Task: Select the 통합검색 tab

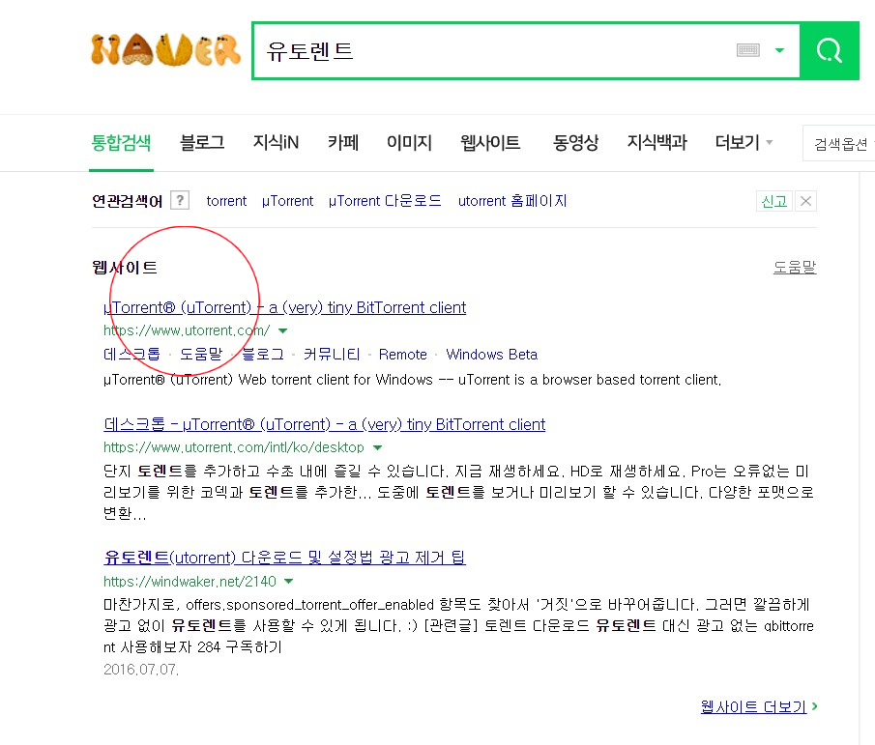Action: (x=121, y=143)
